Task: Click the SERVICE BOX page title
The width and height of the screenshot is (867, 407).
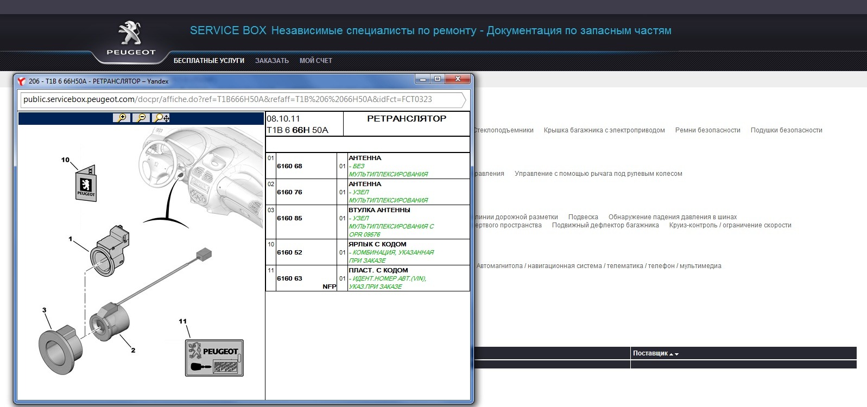Action: [431, 31]
